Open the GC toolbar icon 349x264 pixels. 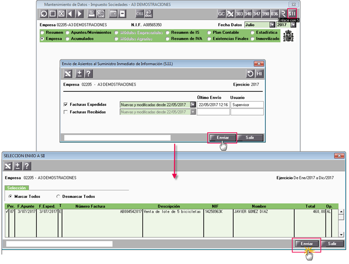pos(221,14)
